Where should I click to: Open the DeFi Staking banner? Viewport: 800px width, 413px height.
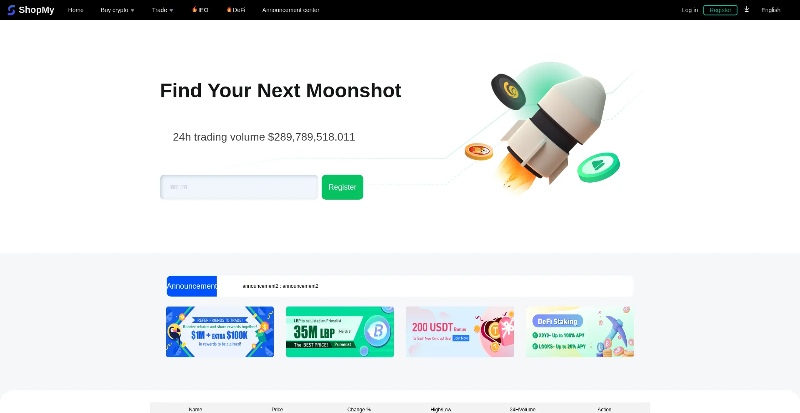[580, 332]
